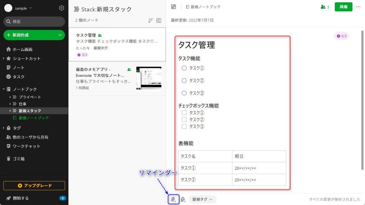Click the note editor vertical scrollbar

coord(362,100)
